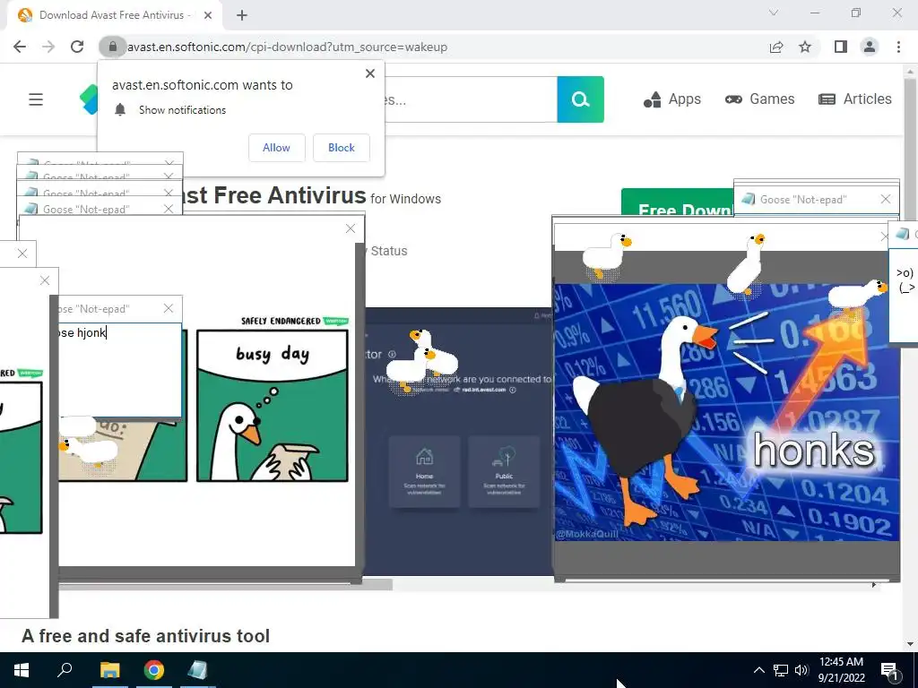Click the tab search chevron in Chrome title bar

pyautogui.click(x=774, y=13)
